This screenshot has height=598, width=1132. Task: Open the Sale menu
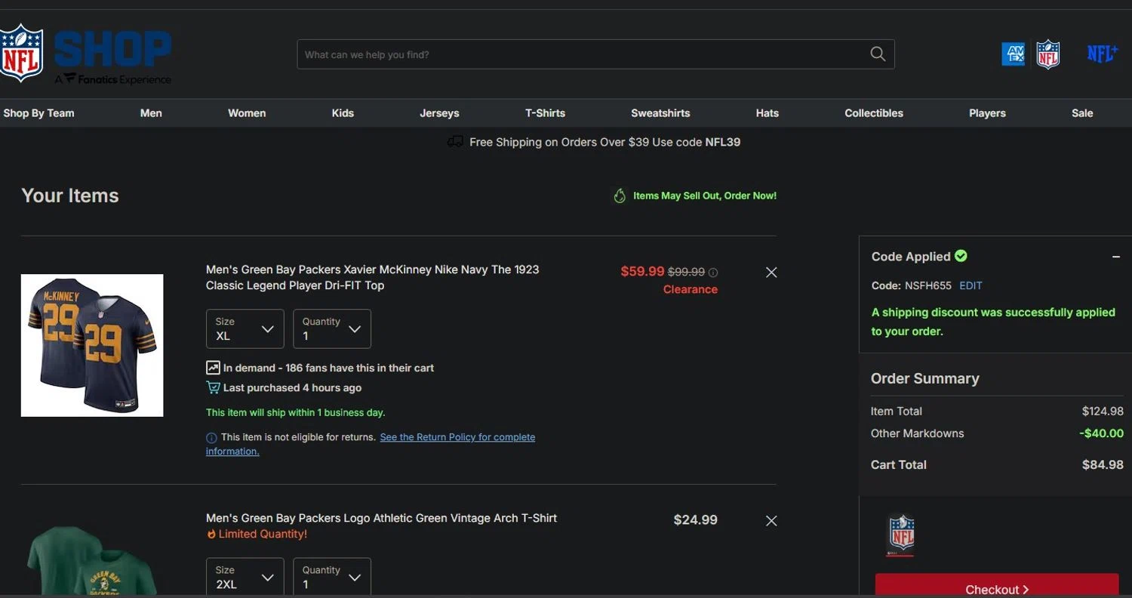(1082, 113)
